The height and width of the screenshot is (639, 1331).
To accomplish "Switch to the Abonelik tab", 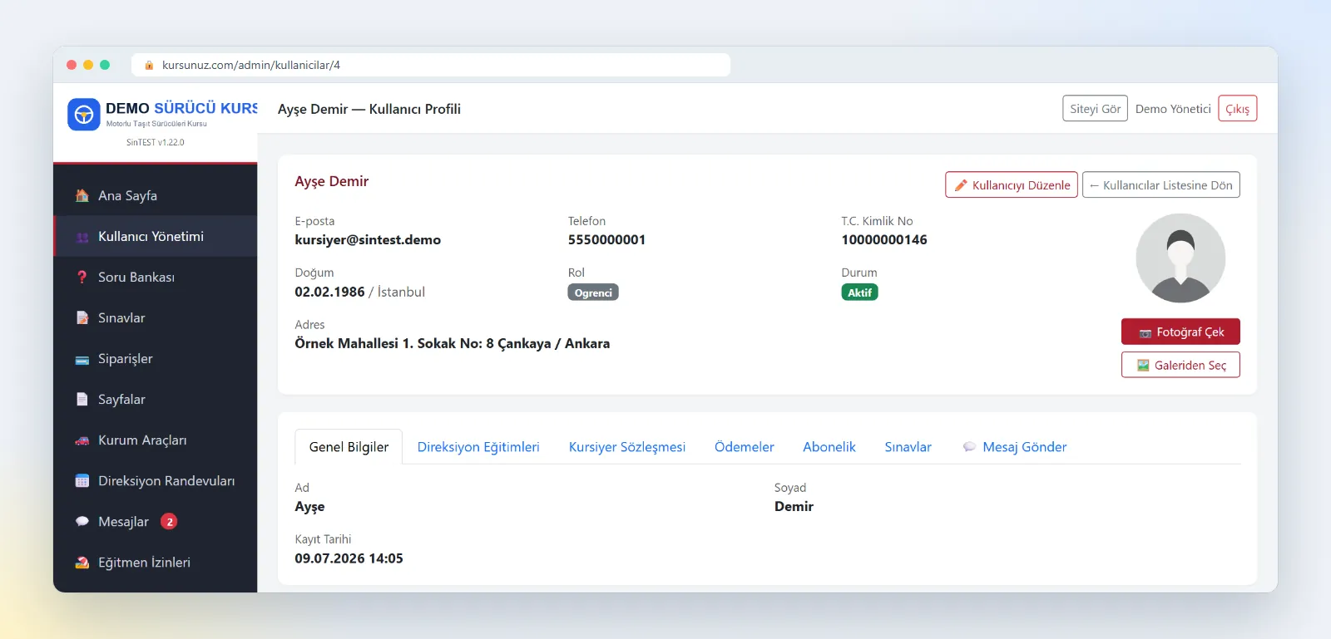I will pyautogui.click(x=829, y=447).
